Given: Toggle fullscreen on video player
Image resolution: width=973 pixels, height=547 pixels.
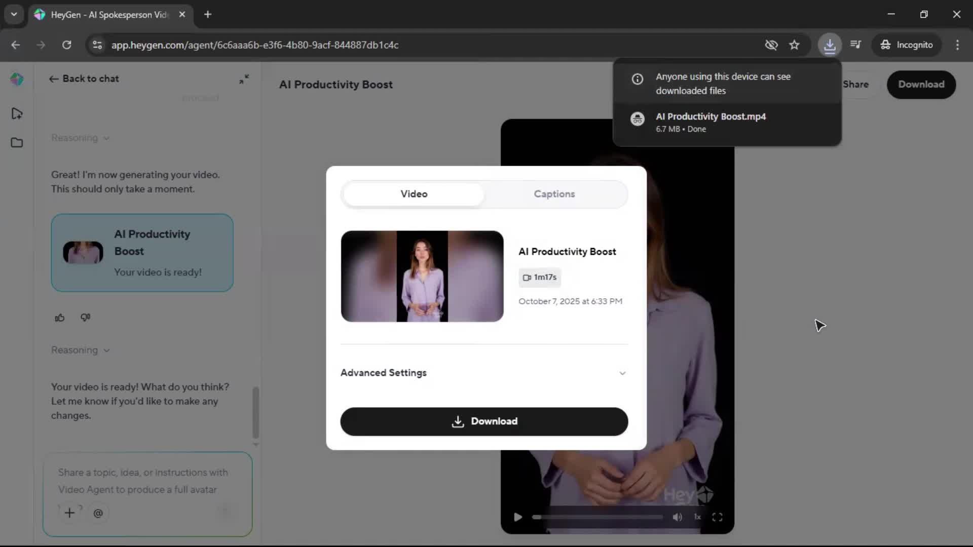Looking at the screenshot, I should pyautogui.click(x=717, y=517).
